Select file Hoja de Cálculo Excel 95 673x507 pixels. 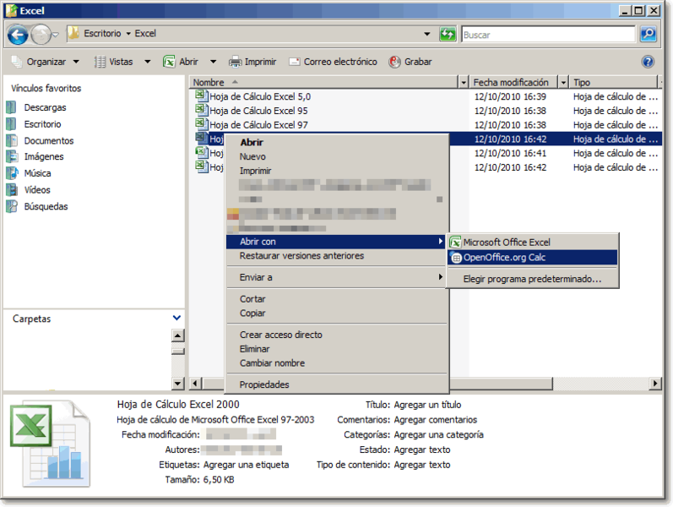tap(258, 111)
